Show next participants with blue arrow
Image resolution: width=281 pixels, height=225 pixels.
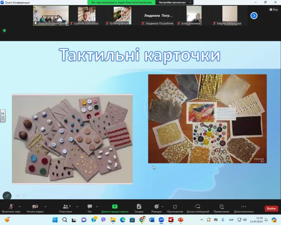tap(254, 16)
